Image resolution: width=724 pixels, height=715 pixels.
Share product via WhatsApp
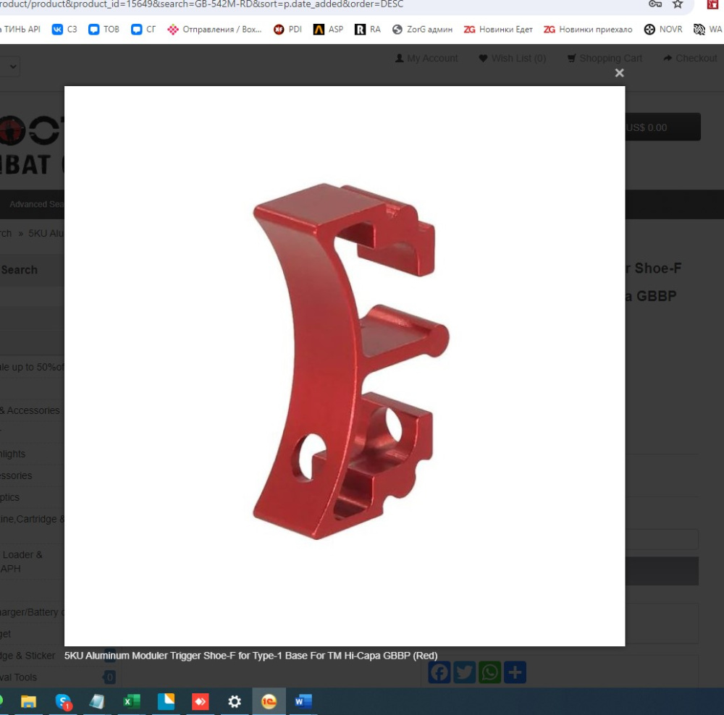(x=489, y=672)
